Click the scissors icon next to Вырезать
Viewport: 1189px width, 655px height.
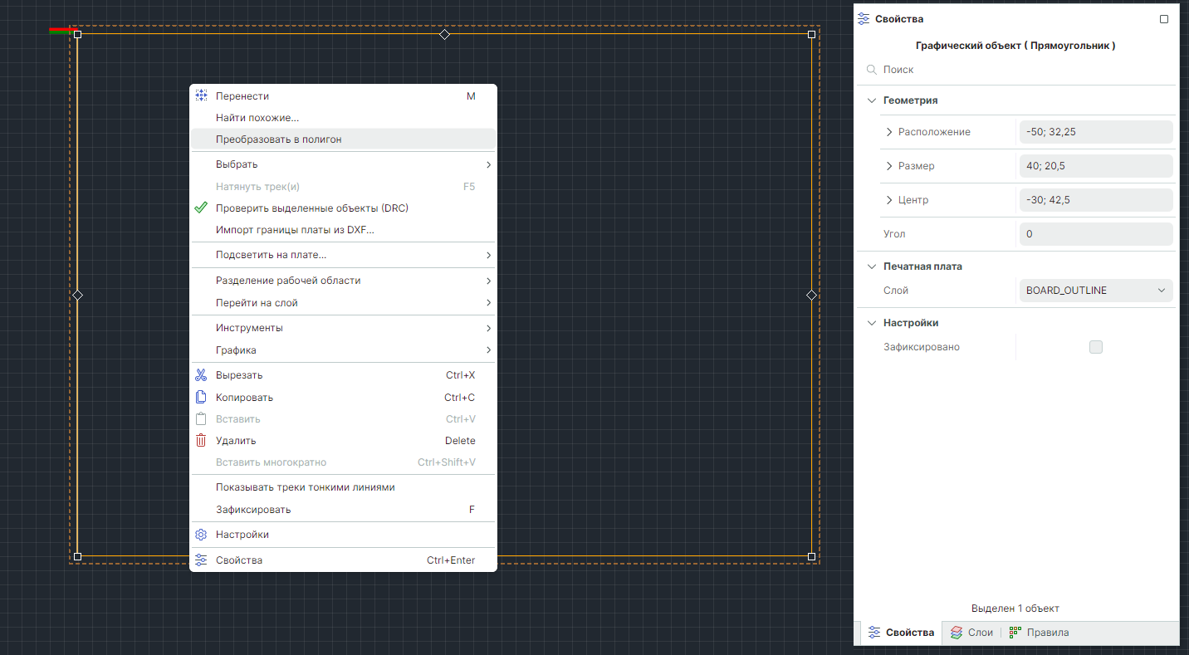pos(201,375)
